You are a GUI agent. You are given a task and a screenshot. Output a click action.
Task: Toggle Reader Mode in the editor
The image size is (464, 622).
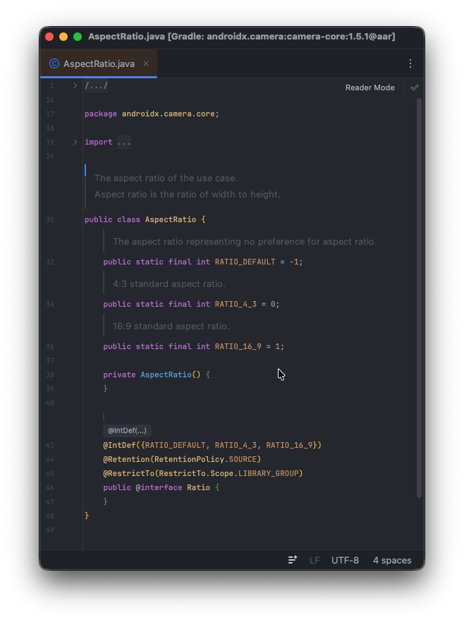(x=370, y=87)
